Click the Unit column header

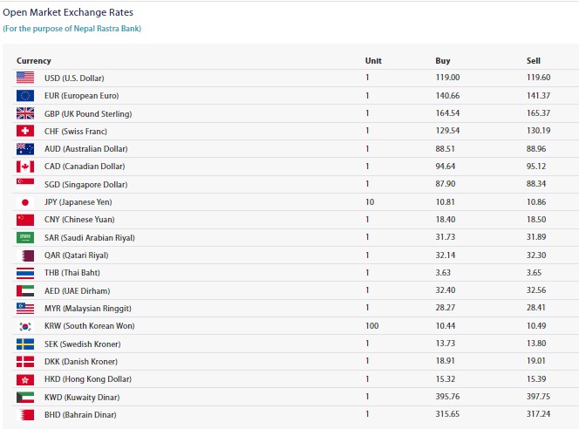(373, 61)
